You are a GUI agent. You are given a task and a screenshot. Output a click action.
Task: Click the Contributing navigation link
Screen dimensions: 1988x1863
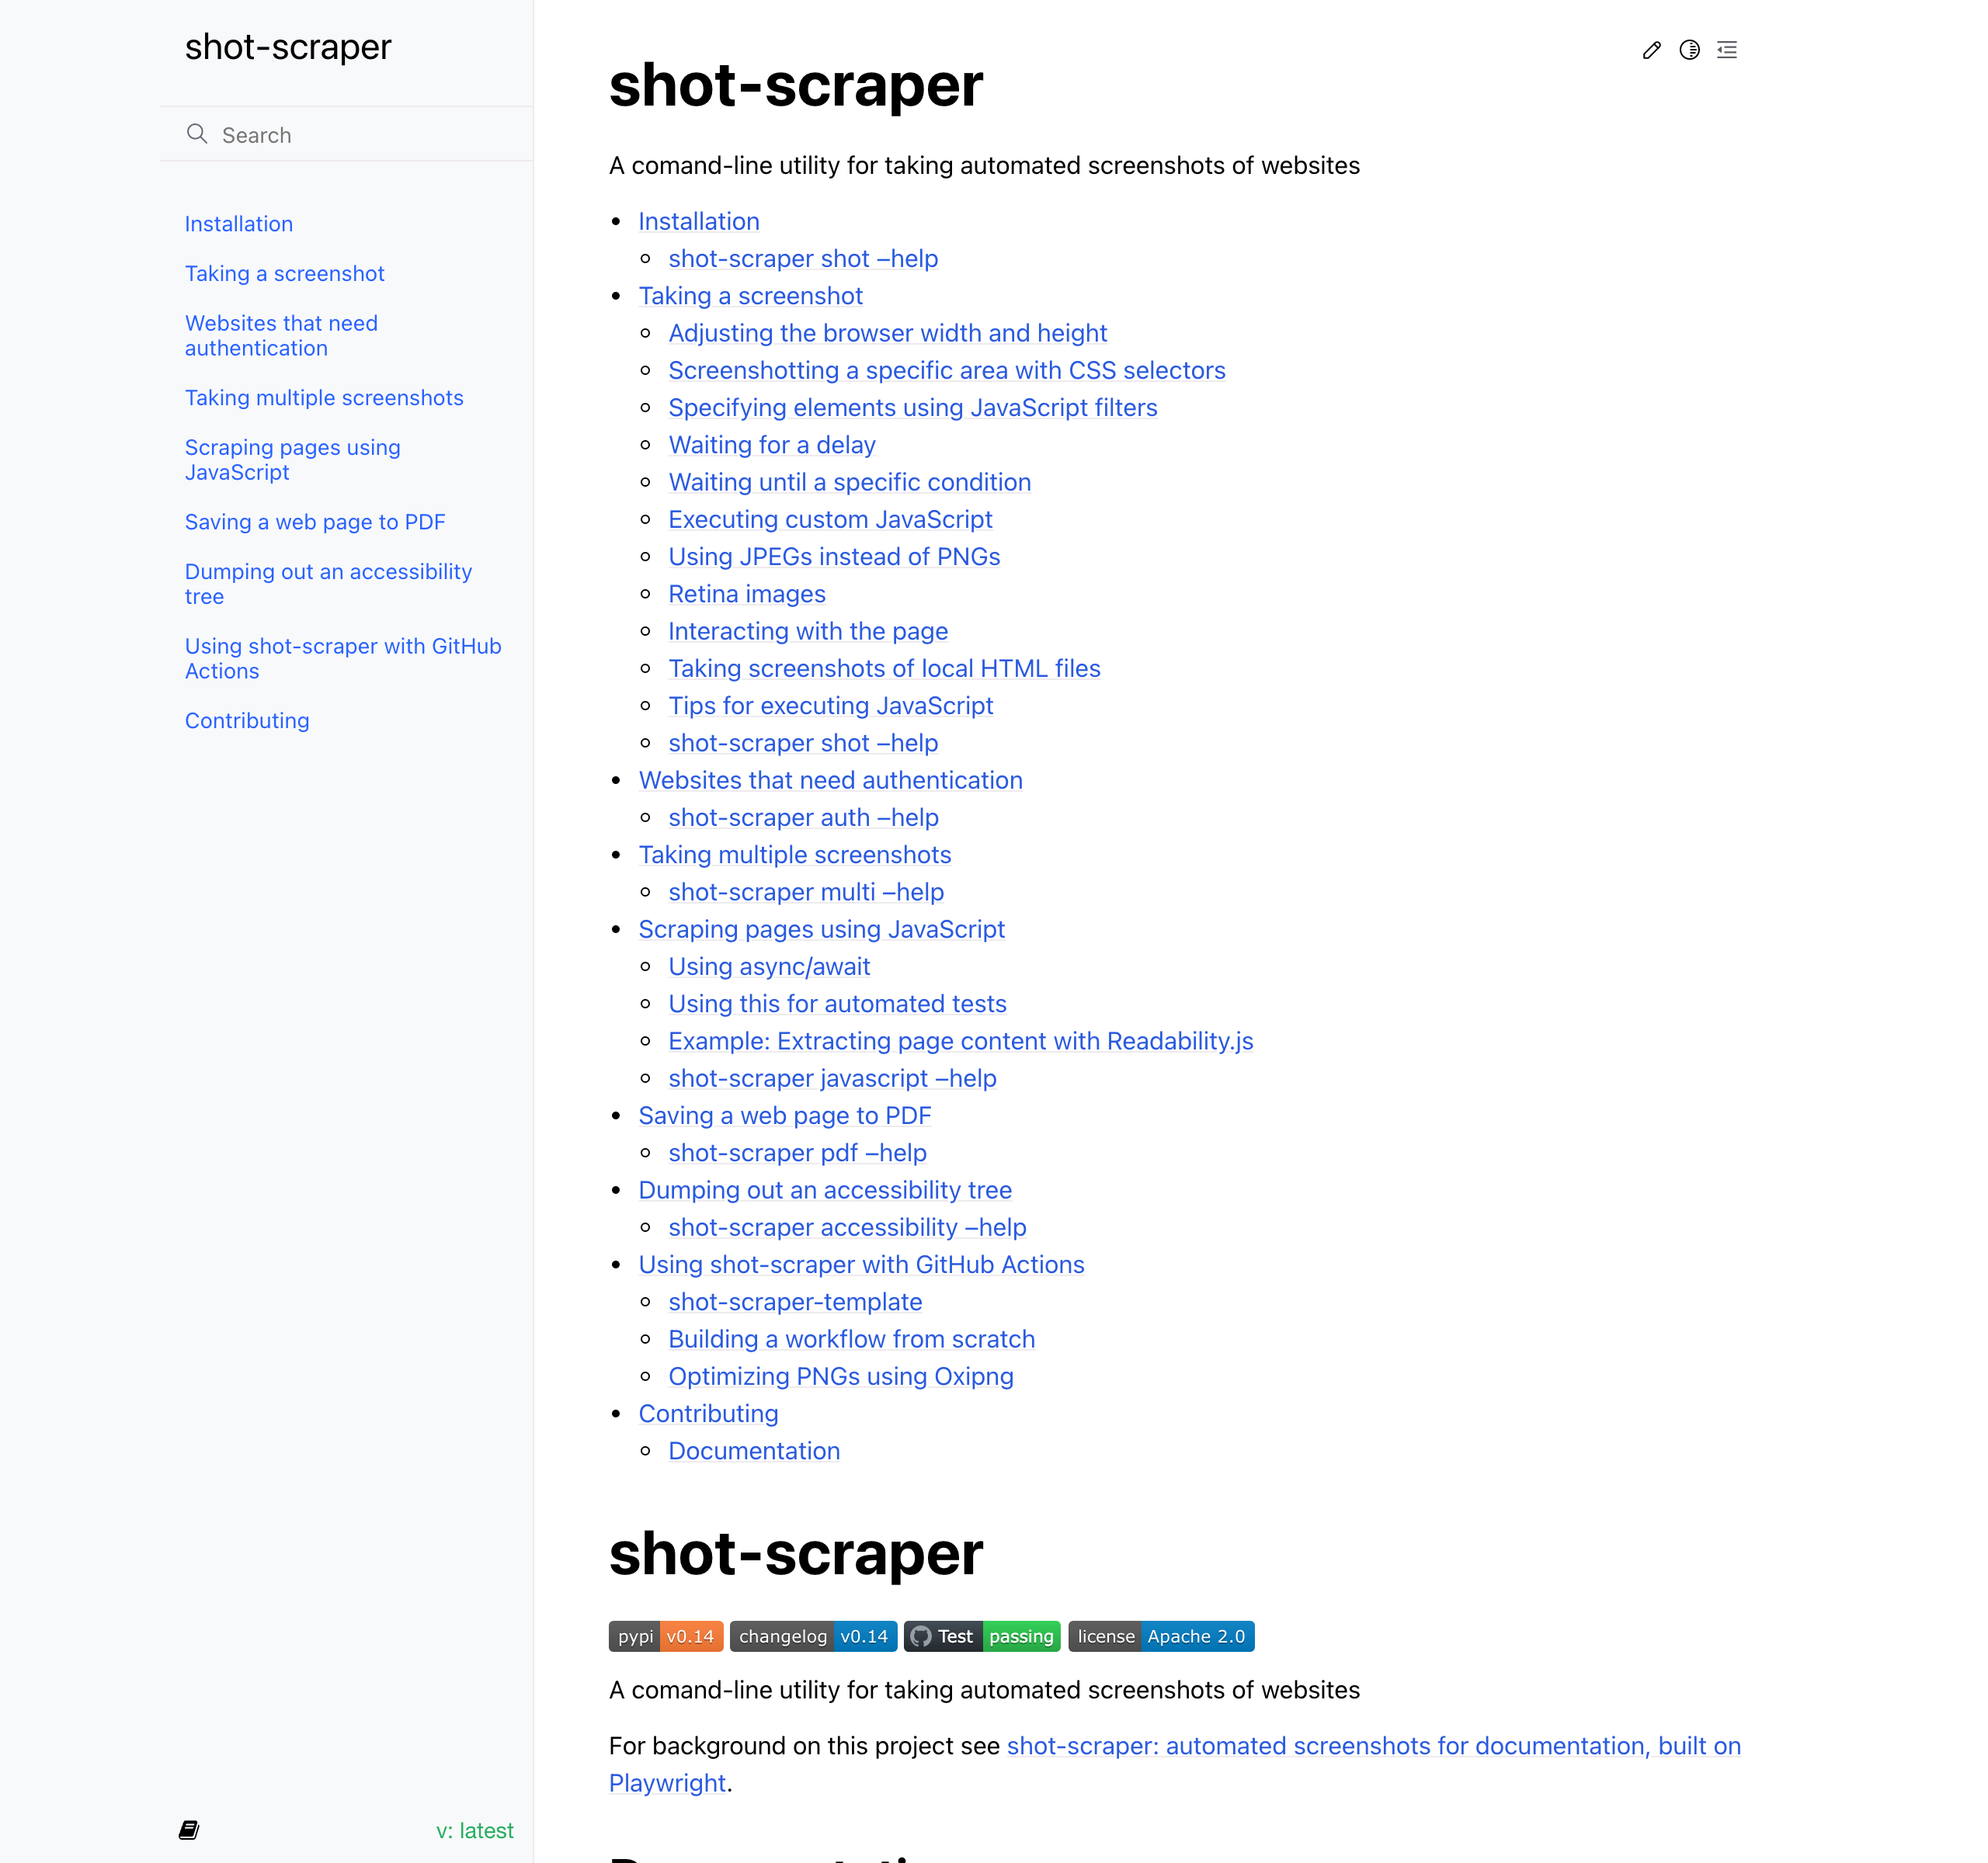247,720
